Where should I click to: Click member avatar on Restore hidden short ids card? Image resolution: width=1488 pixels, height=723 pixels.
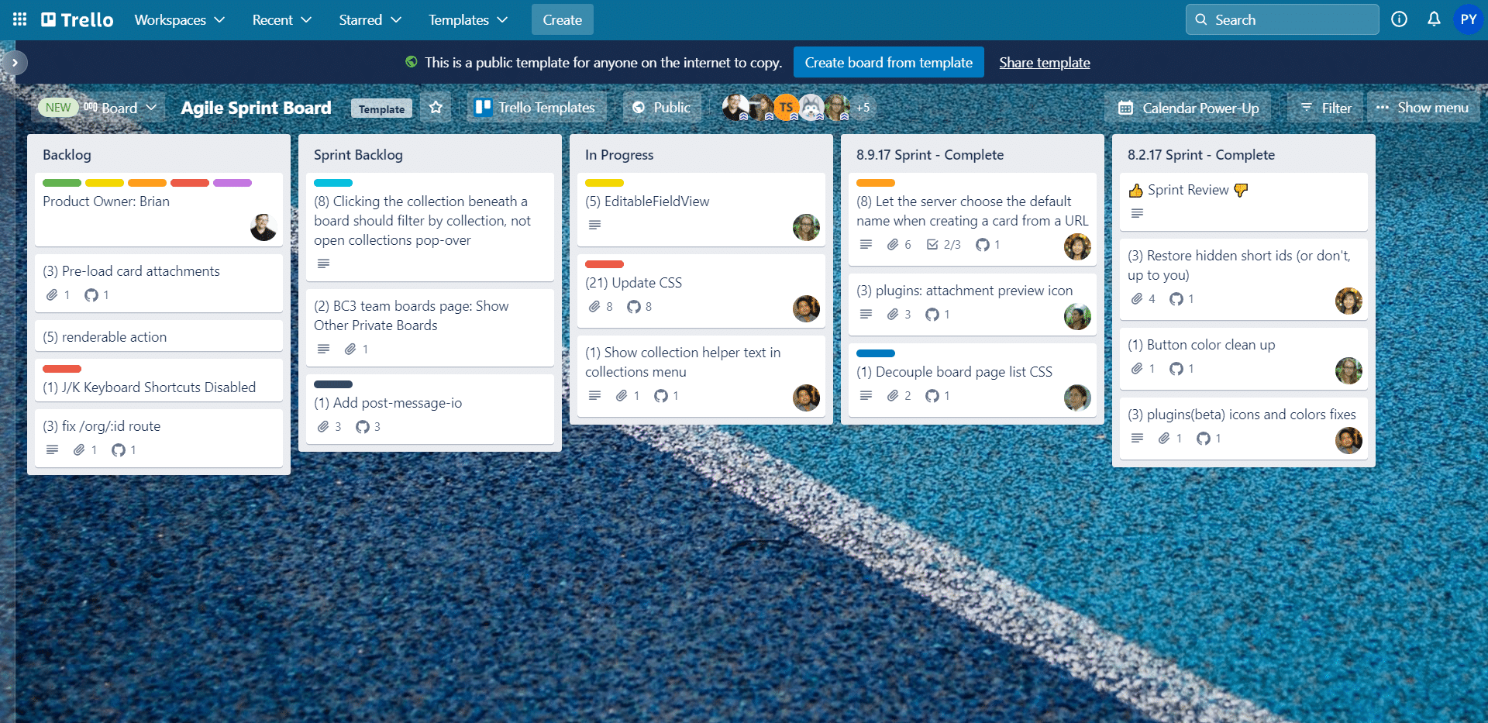[x=1348, y=301]
